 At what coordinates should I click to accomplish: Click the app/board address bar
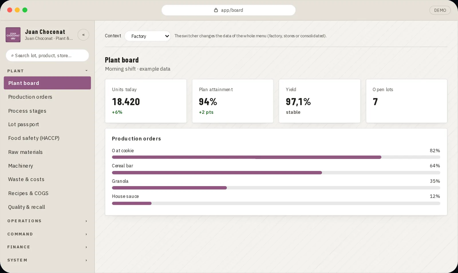(228, 10)
